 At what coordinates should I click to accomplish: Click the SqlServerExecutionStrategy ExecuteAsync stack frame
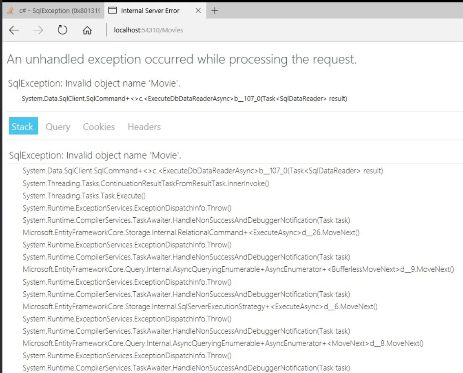(200, 306)
